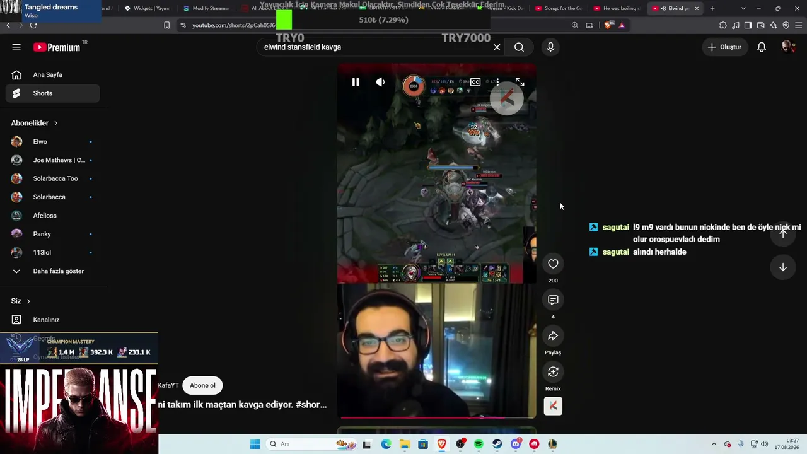Image resolution: width=807 pixels, height=454 pixels.
Task: Go to the previous Short
Action: tap(782, 233)
